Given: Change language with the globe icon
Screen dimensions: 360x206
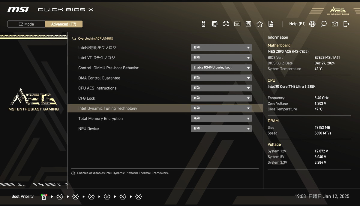Looking at the screenshot, I should 312,24.
